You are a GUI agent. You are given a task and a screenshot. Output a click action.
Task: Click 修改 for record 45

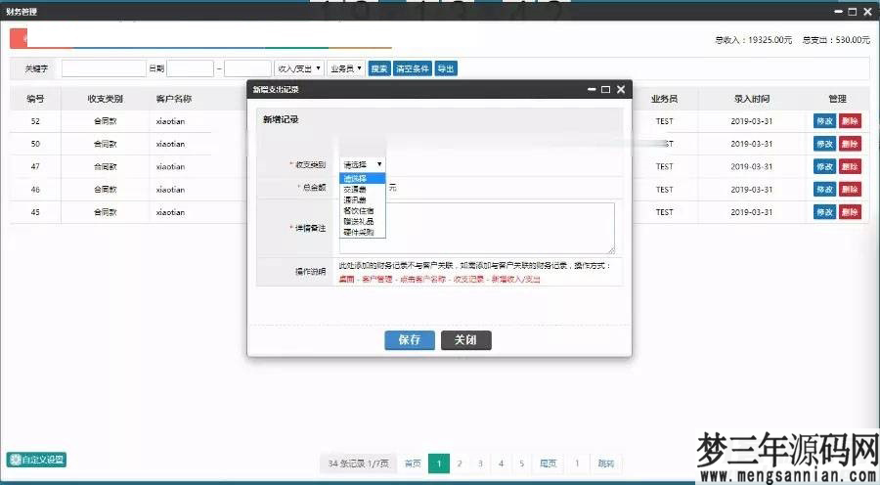(824, 211)
